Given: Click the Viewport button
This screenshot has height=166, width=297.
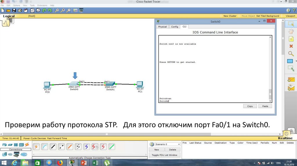Looking at the screenshot, I should pyautogui.click(x=290, y=16).
